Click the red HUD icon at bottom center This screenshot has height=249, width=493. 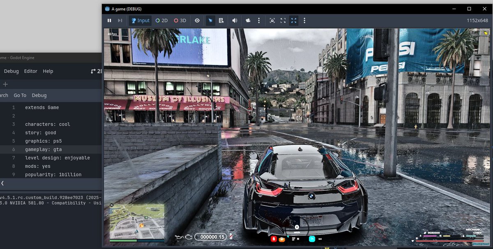pos(274,239)
